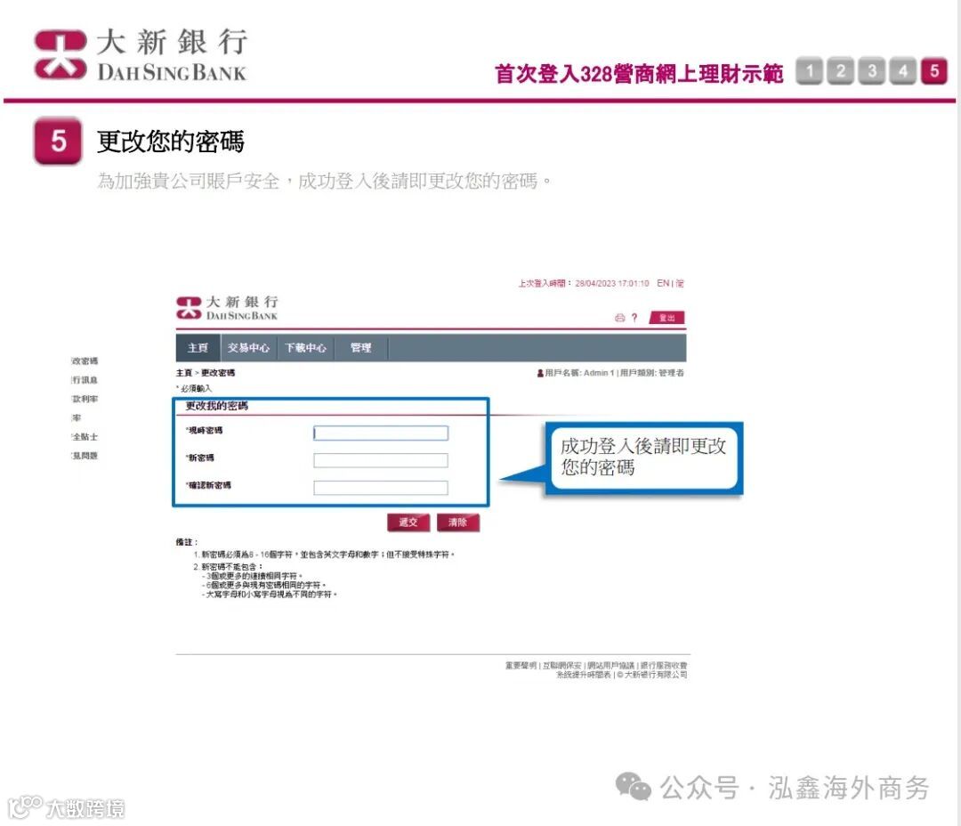Click the 更改密碼 breadcrumb text

pos(218,373)
